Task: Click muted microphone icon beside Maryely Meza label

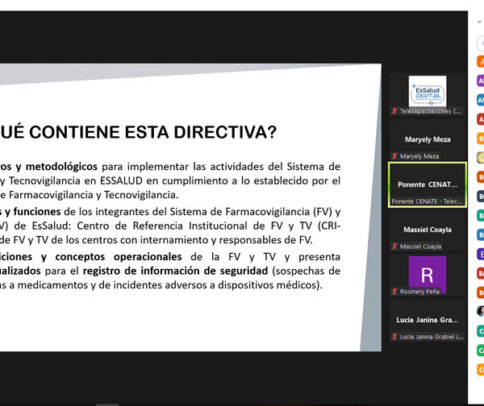Action: click(394, 156)
